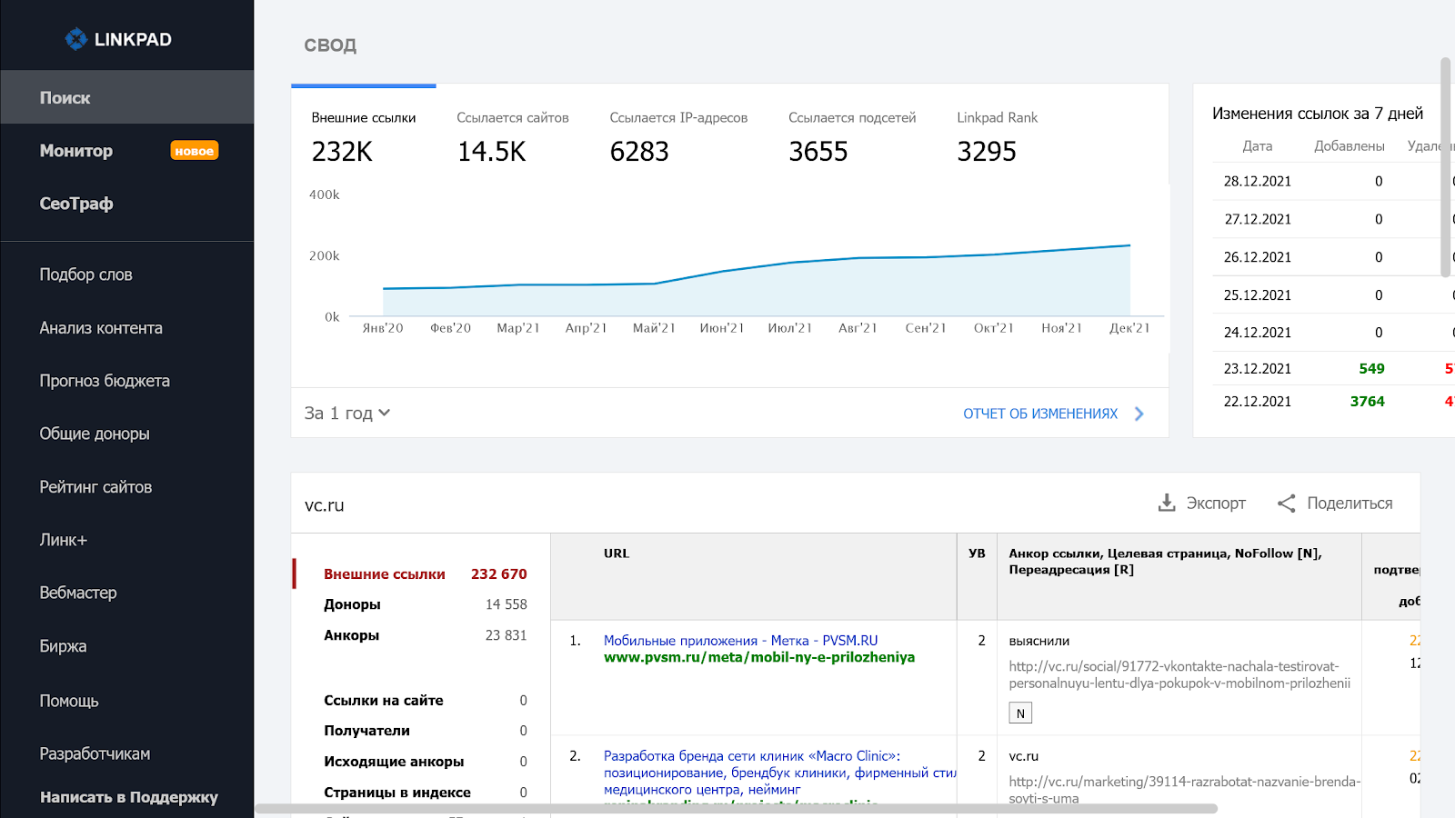1455x818 pixels.
Task: Click the horizontal scrollbar at the bottom
Action: (x=737, y=808)
